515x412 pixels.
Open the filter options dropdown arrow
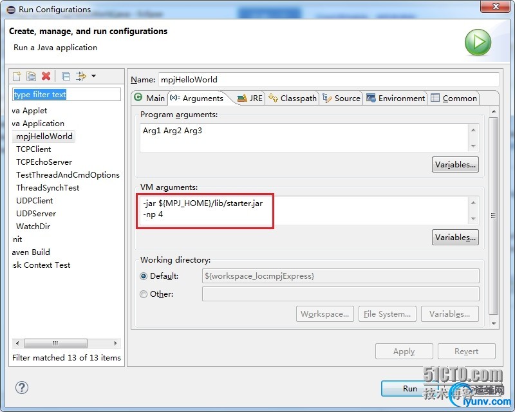tap(93, 76)
